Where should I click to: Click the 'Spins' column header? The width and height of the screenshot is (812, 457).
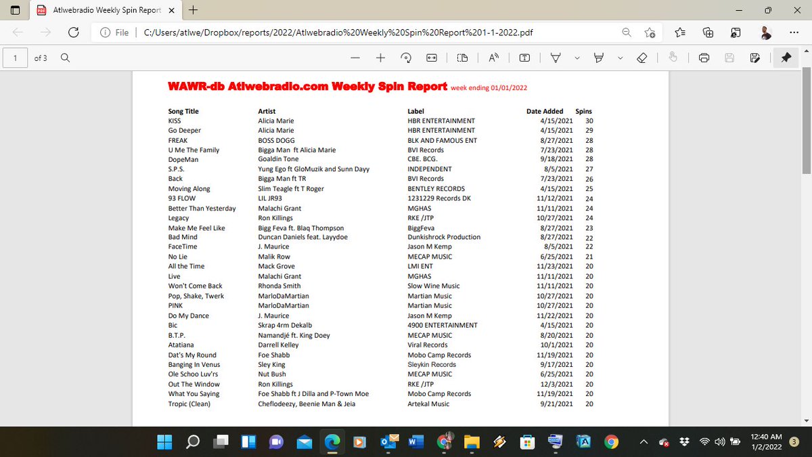[x=583, y=111]
